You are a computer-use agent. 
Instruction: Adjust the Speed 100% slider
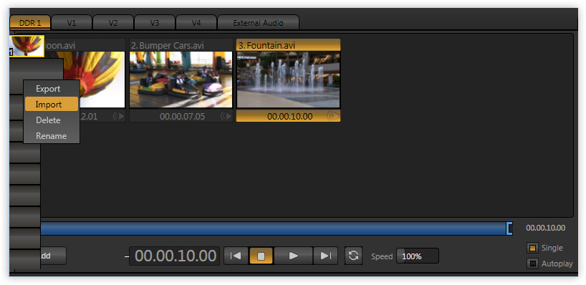pyautogui.click(x=418, y=256)
